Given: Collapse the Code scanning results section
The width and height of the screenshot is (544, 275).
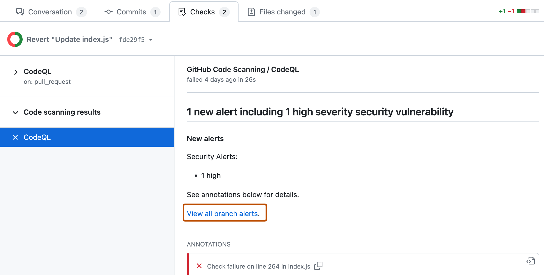Looking at the screenshot, I should [15, 112].
